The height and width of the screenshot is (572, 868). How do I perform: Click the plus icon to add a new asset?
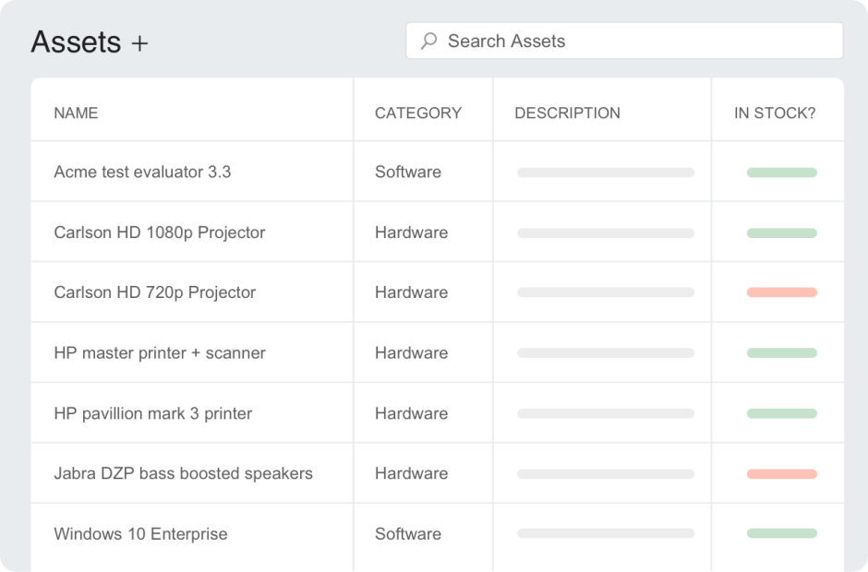[139, 41]
